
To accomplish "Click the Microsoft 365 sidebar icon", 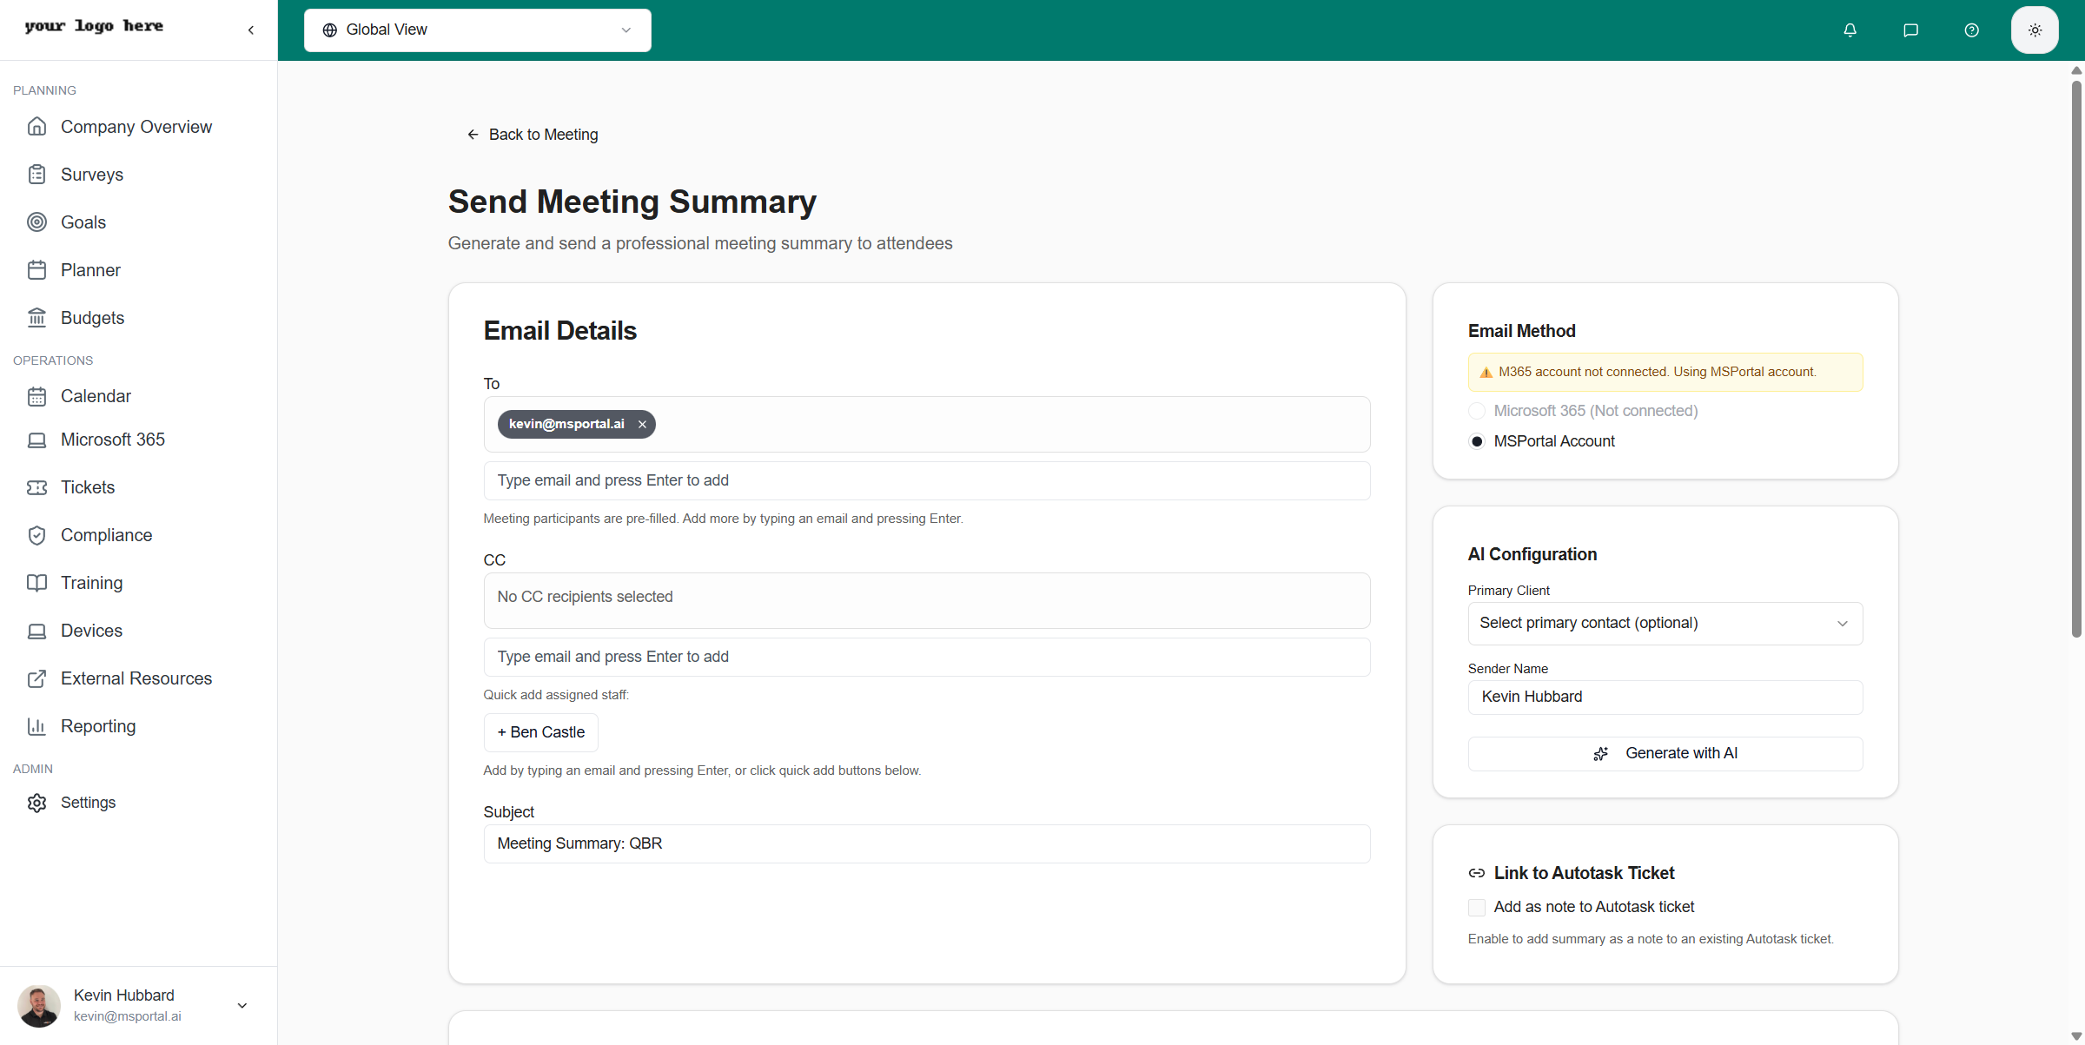I will 37,440.
